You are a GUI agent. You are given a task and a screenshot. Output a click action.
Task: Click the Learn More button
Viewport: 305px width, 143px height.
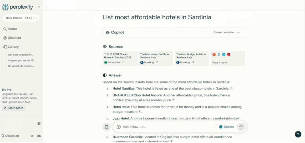pos(13,108)
